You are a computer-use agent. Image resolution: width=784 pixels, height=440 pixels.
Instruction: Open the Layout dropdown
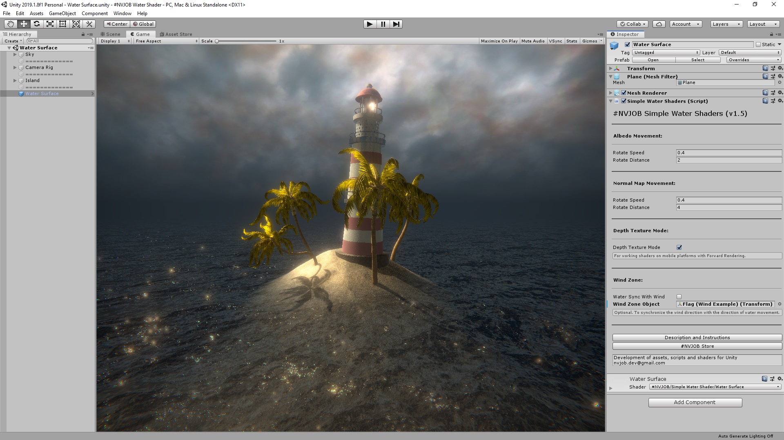pos(763,24)
